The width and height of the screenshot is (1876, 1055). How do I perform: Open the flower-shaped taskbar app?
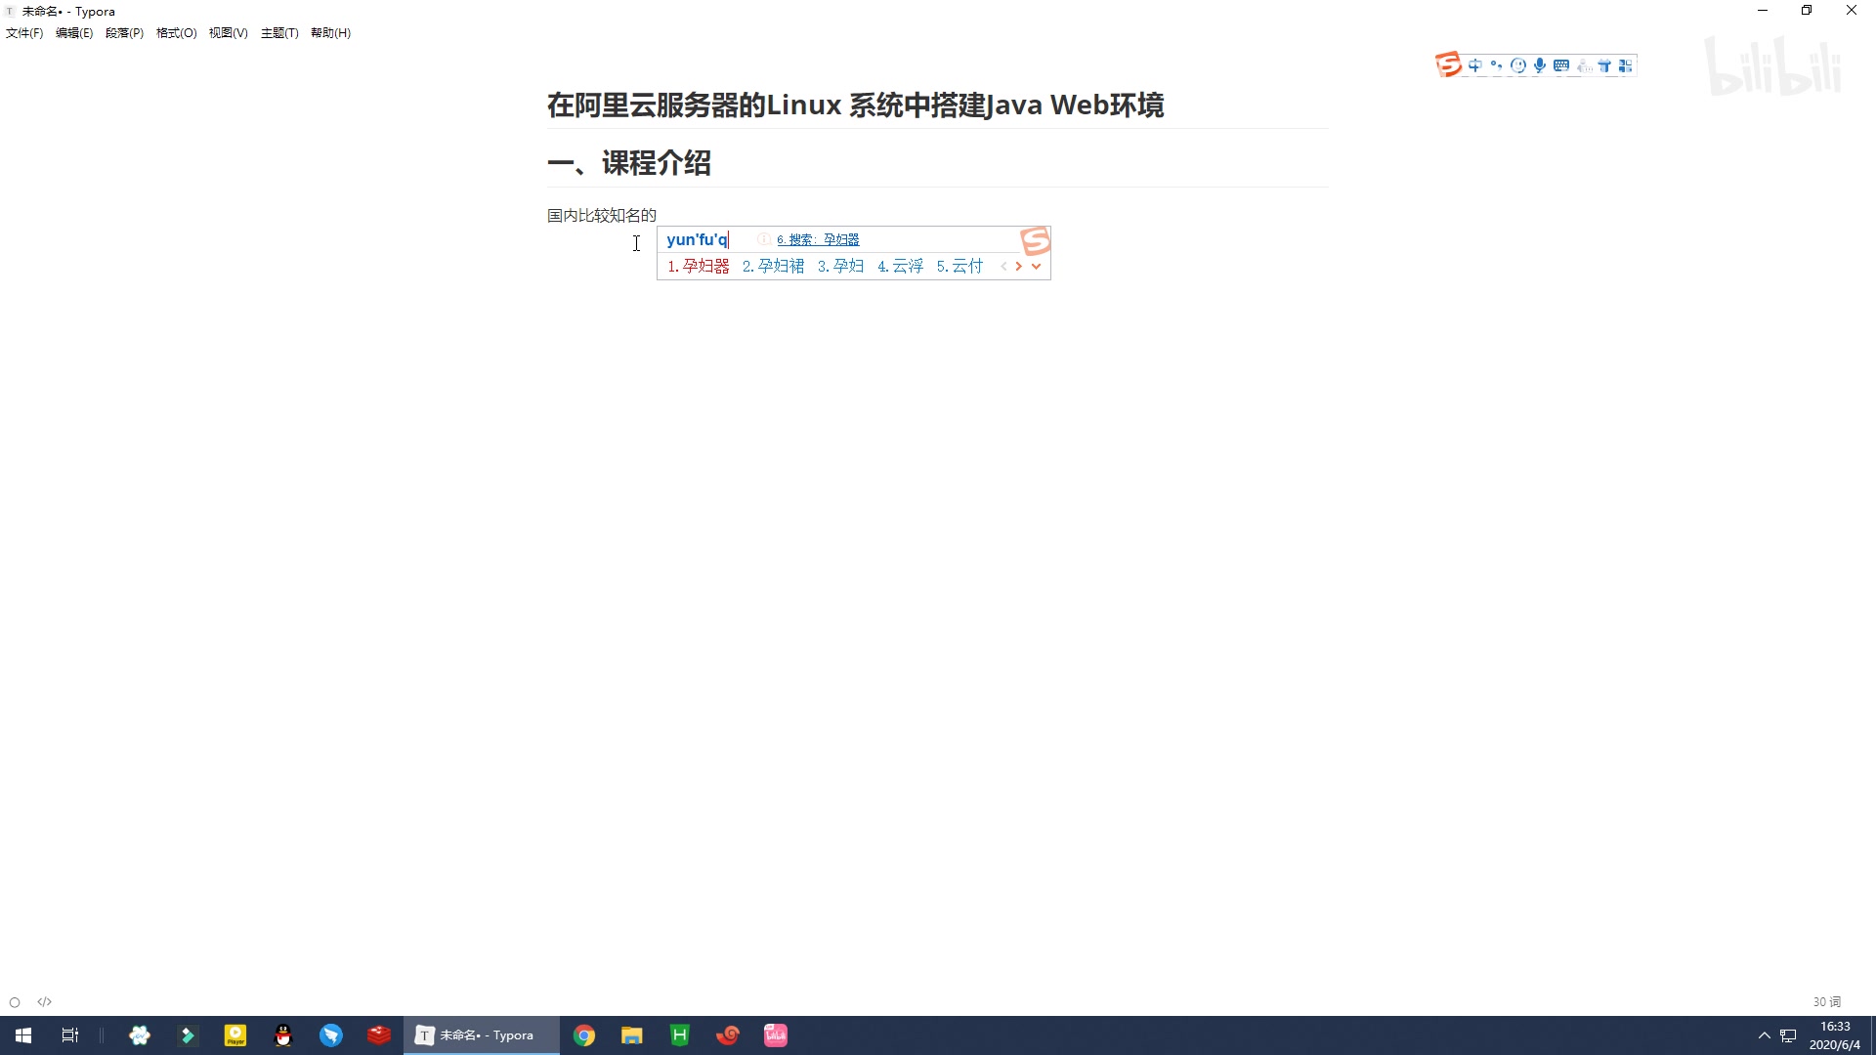[x=140, y=1035]
